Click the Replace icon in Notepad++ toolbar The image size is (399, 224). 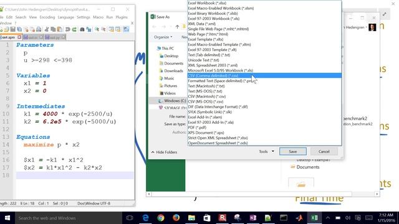(x=89, y=29)
